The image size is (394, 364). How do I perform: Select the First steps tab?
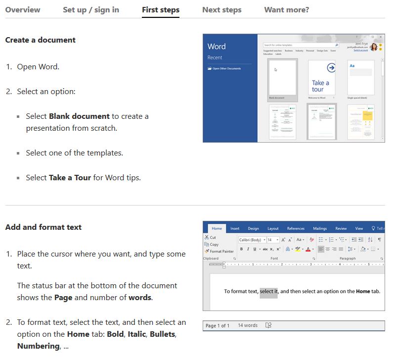161,10
